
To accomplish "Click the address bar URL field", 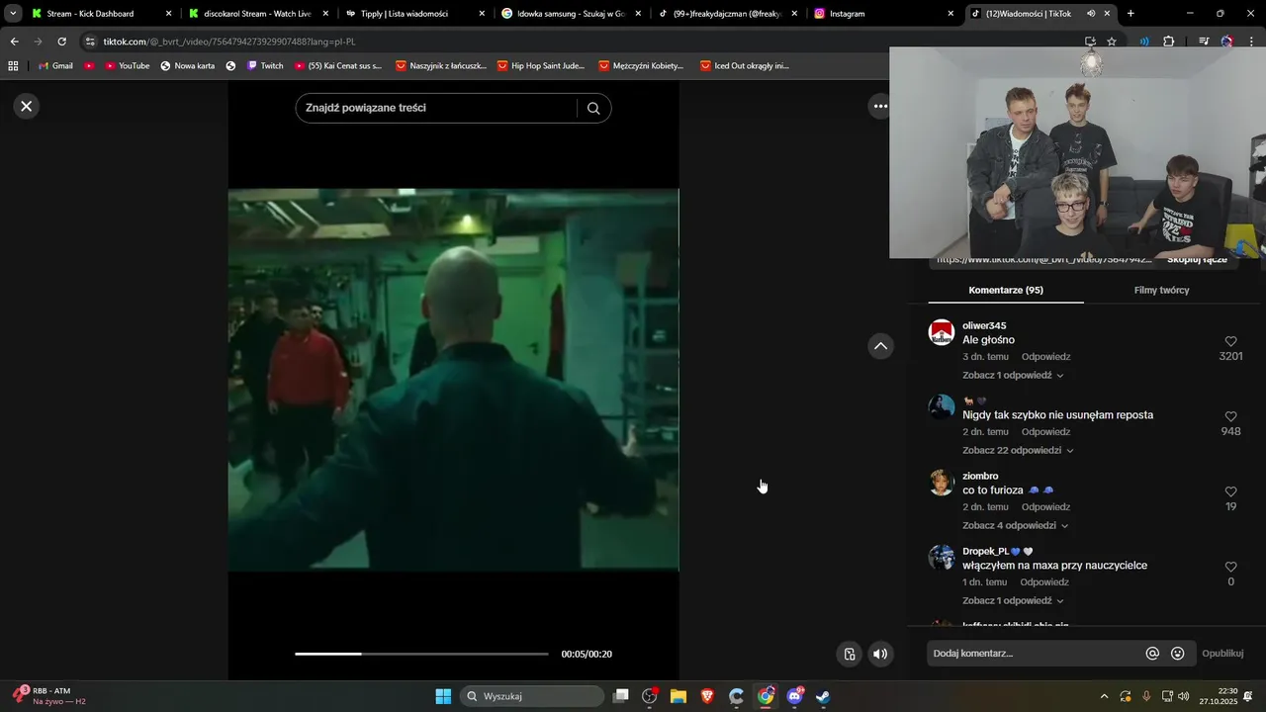I will pyautogui.click(x=584, y=42).
